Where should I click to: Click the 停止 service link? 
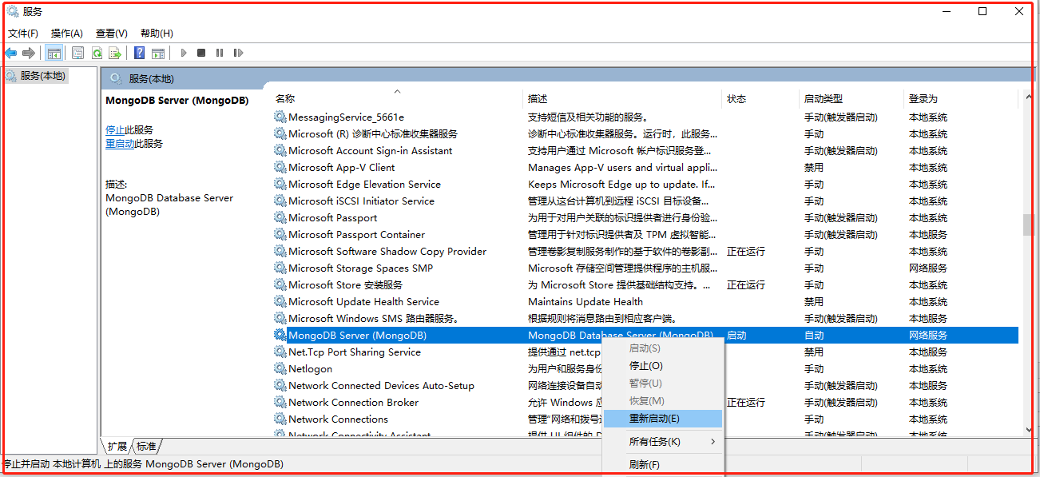coord(115,129)
